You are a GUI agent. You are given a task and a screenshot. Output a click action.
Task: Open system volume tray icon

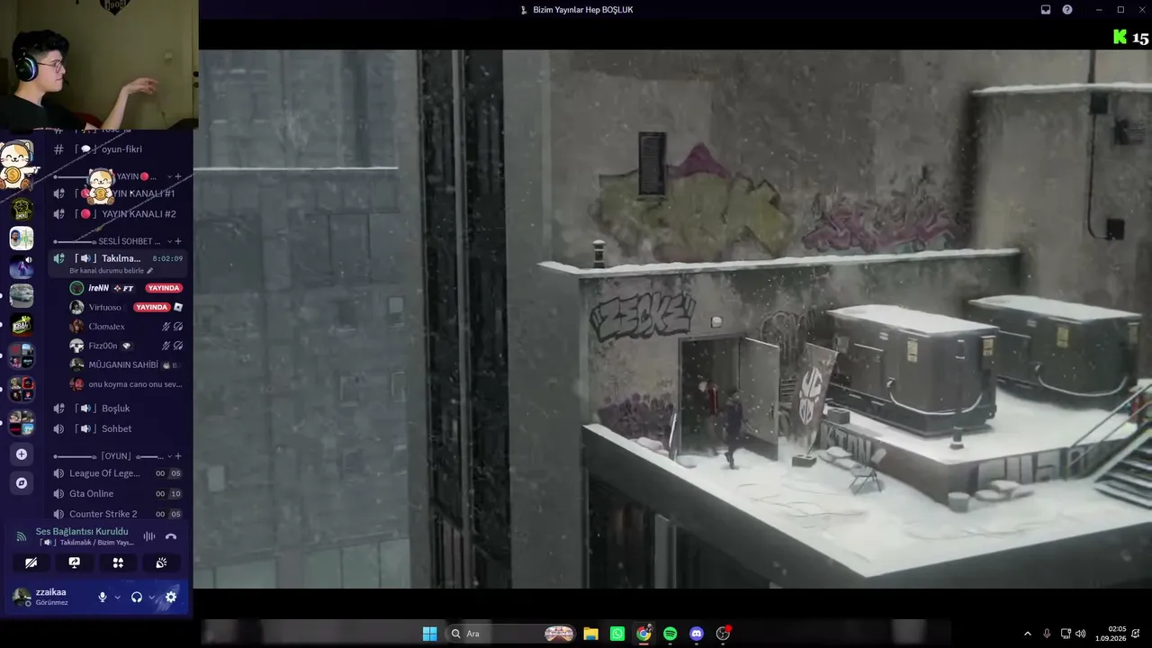pyautogui.click(x=1080, y=634)
